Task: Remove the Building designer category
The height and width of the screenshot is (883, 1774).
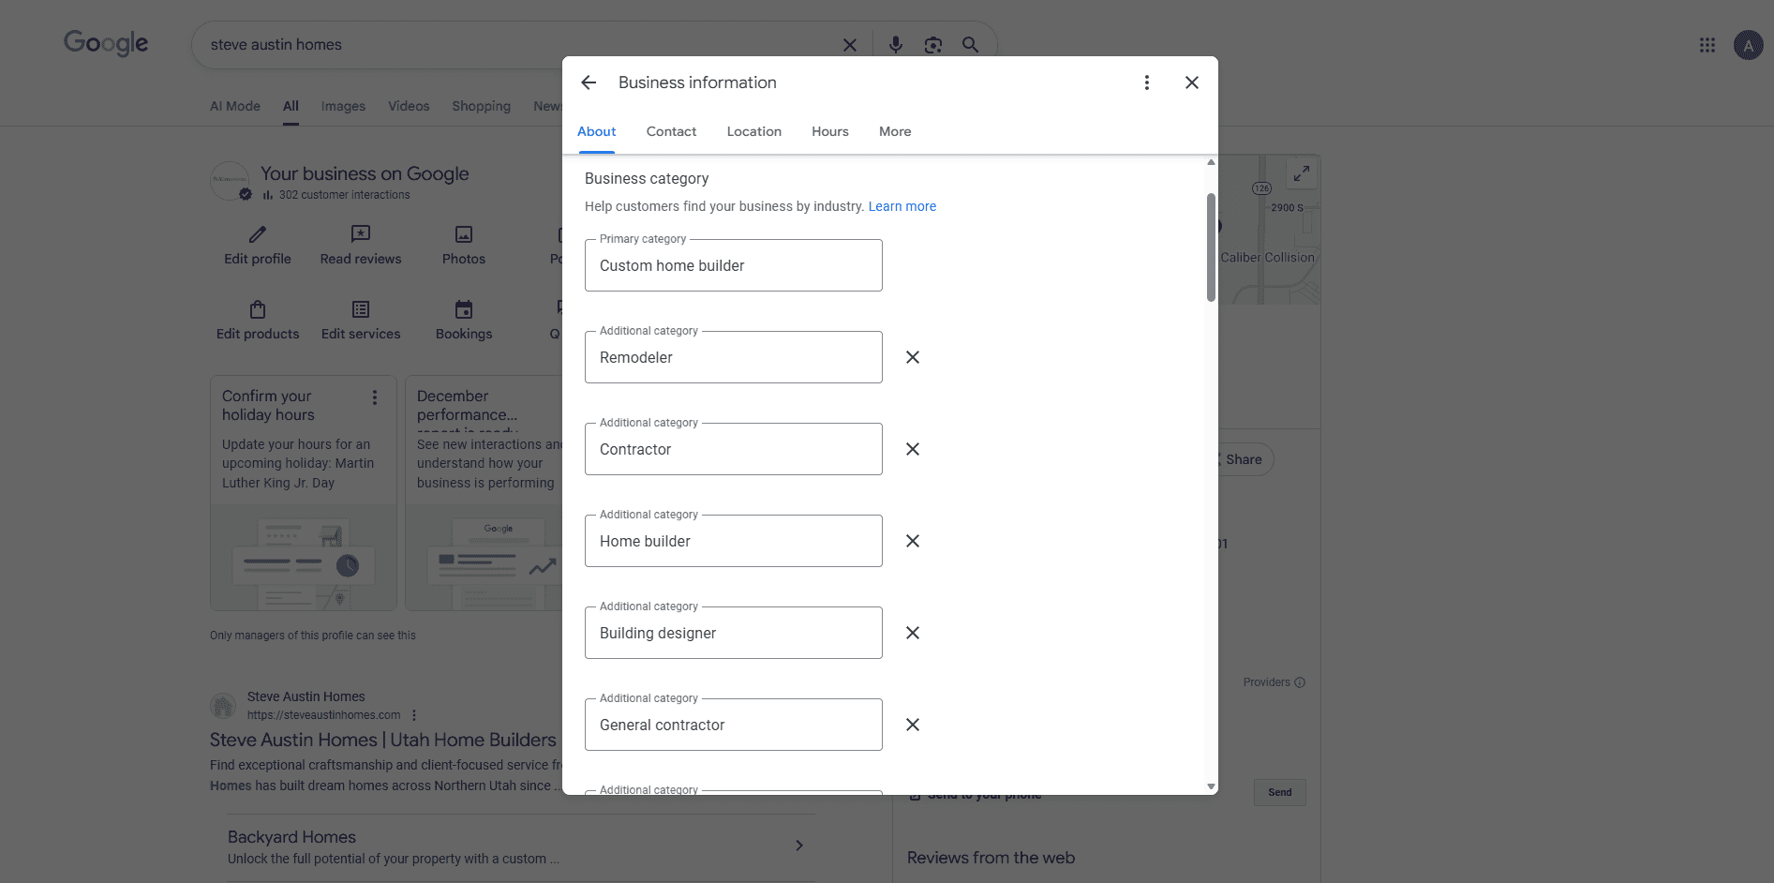Action: pyautogui.click(x=912, y=633)
